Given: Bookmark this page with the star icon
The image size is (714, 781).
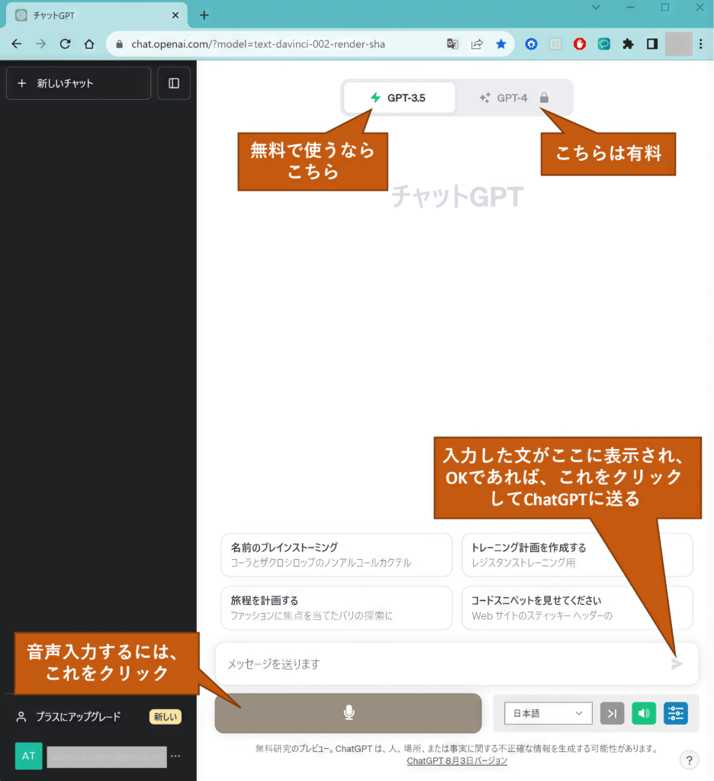Looking at the screenshot, I should pyautogui.click(x=501, y=44).
